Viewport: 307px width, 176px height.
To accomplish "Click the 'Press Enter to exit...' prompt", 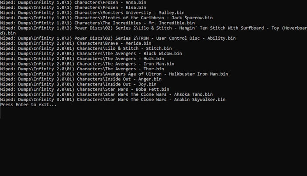I will click(x=28, y=104).
